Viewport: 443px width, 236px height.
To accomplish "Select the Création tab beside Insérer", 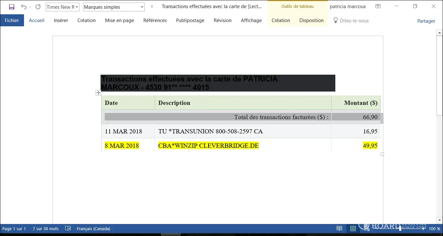I will click(87, 20).
